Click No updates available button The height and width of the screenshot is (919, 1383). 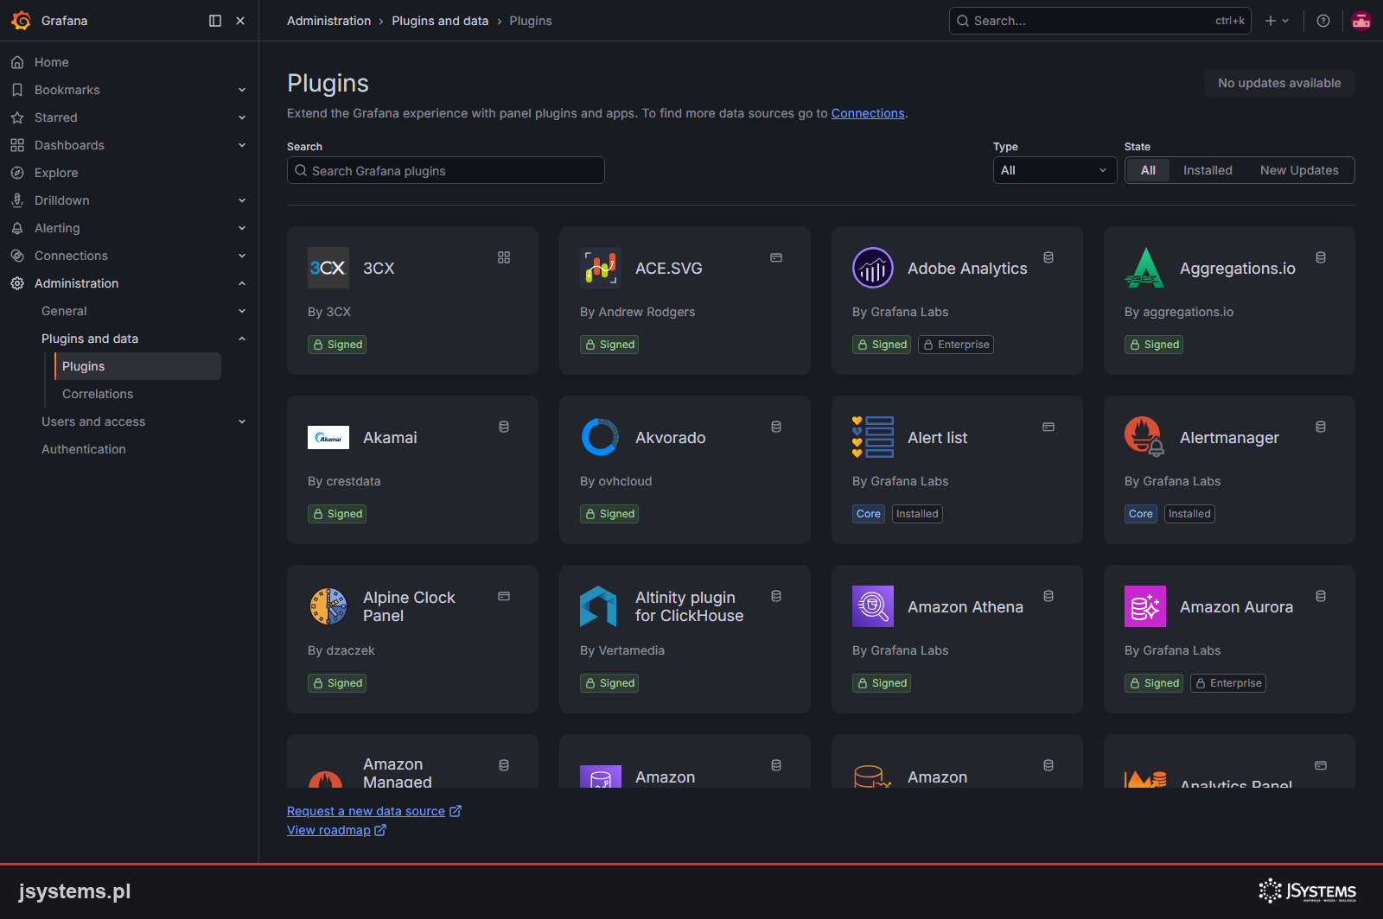[1279, 83]
